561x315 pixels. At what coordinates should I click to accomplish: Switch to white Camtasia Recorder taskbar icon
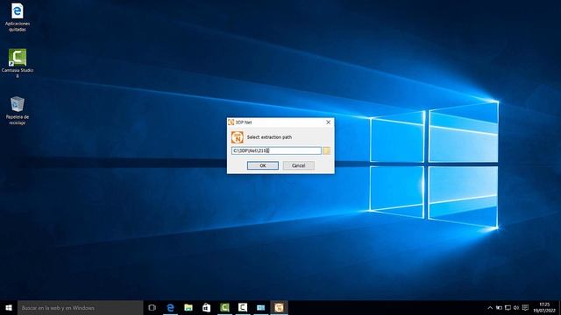(243, 307)
